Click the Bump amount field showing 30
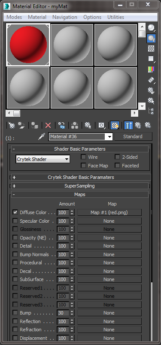This screenshot has height=345, width=161. coord(63,313)
